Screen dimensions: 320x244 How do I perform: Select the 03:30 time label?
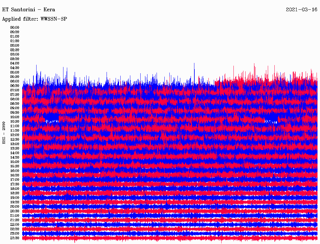point(15,59)
